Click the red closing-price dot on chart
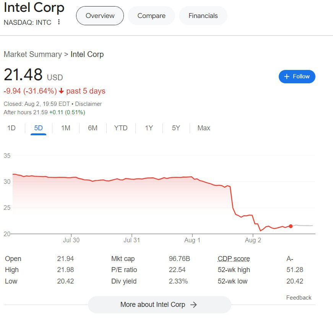Viewport: 333px width, 321px height. [291, 226]
